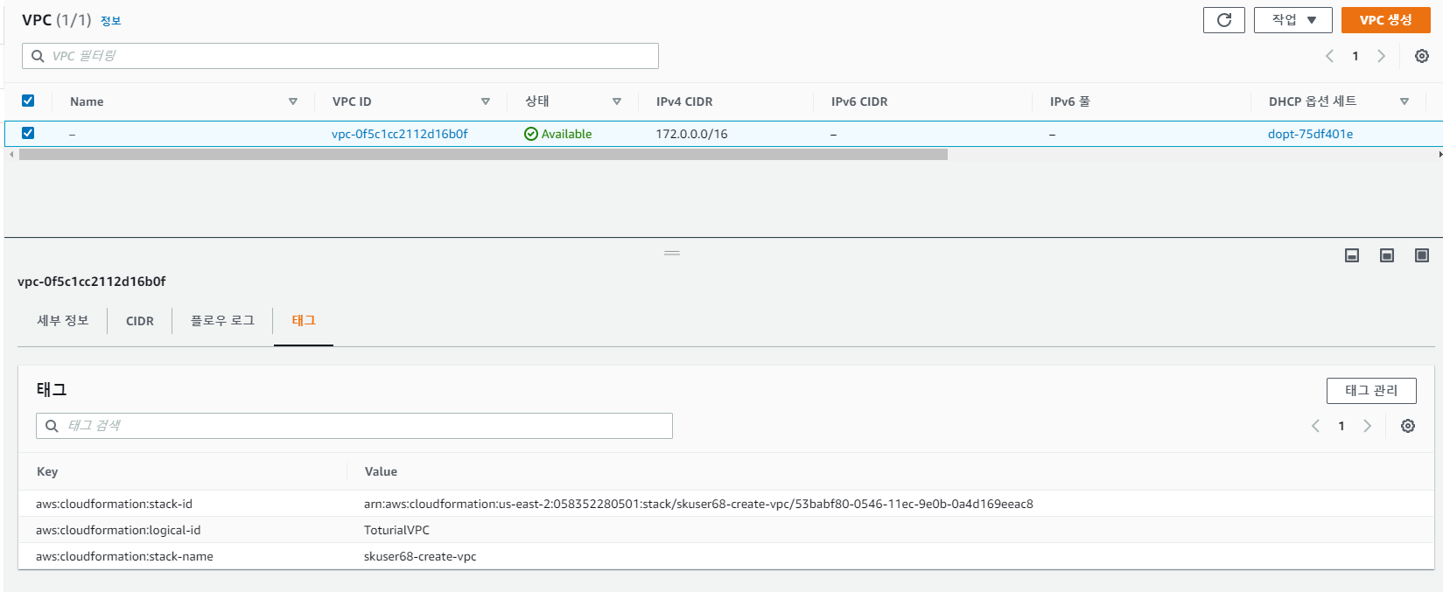This screenshot has height=592, width=1443.
Task: Click tags page number 1
Action: tap(1341, 426)
